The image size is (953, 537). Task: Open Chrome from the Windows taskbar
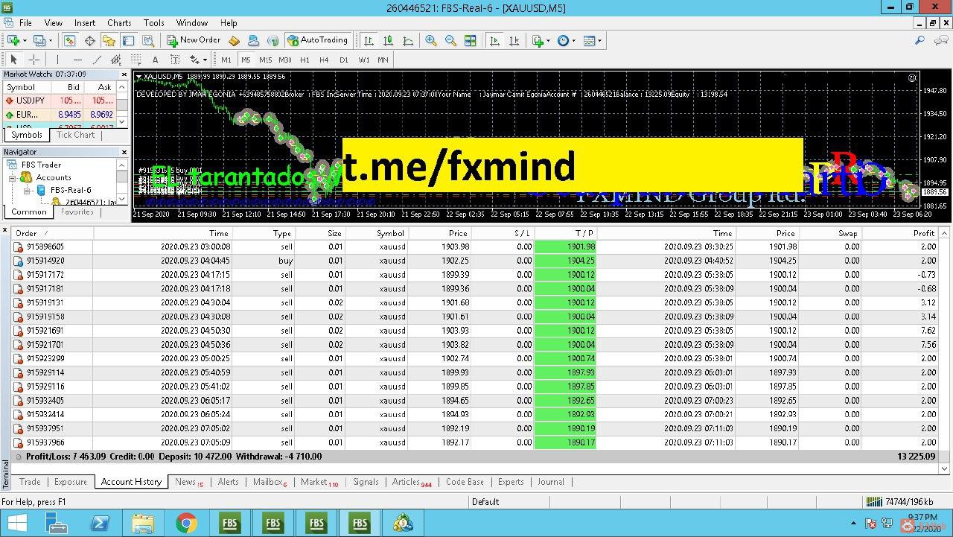(186, 524)
